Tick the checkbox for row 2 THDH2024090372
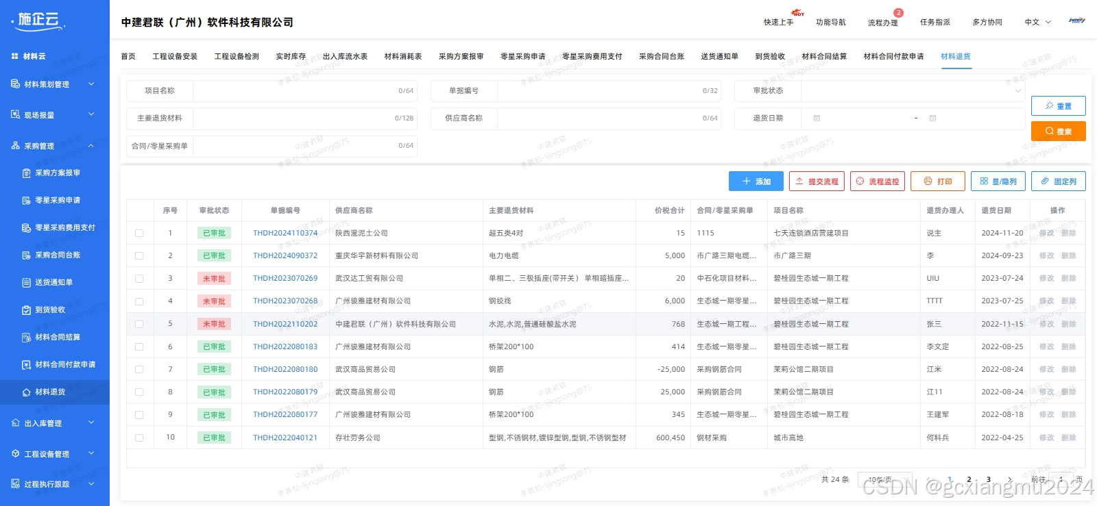 139,255
